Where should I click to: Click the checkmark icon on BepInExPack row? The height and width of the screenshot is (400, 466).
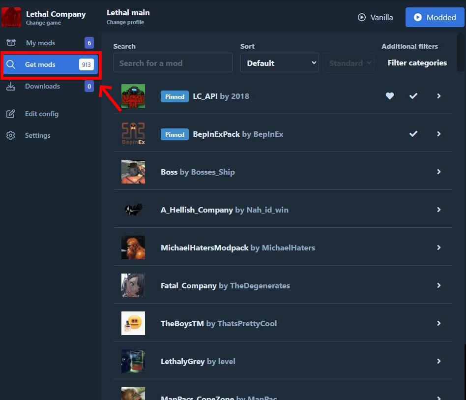[413, 134]
